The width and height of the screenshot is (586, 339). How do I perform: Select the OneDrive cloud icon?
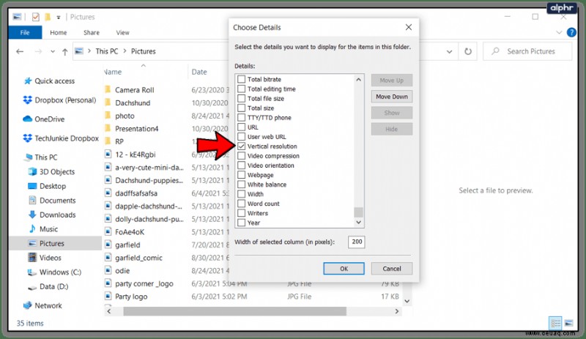click(27, 119)
